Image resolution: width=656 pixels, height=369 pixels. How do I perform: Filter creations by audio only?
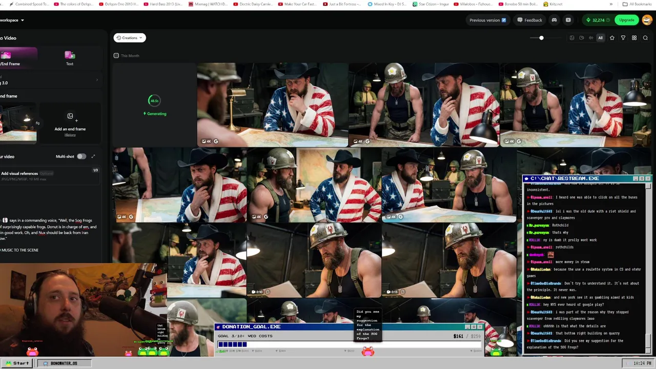tap(590, 38)
